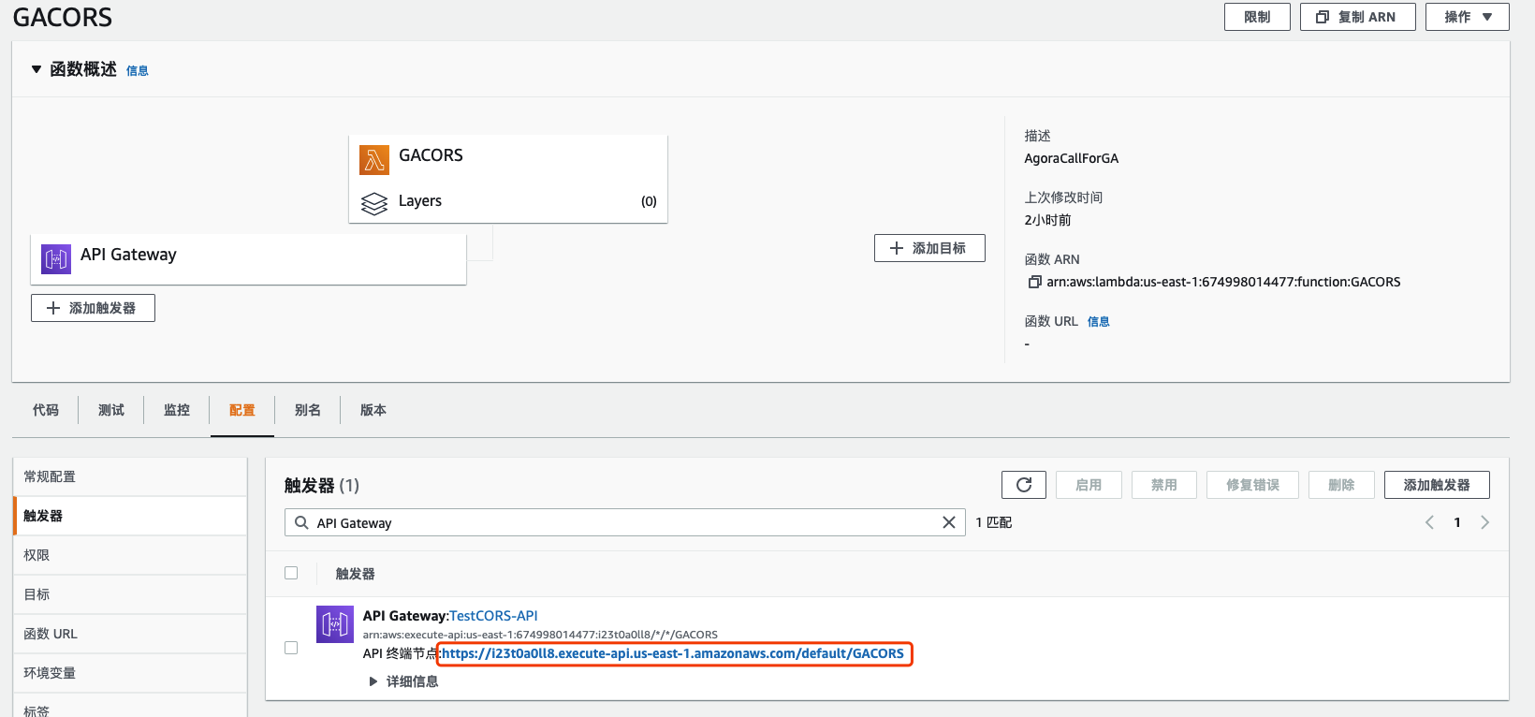1535x717 pixels.
Task: Click the 修复错误 button
Action: click(1252, 485)
